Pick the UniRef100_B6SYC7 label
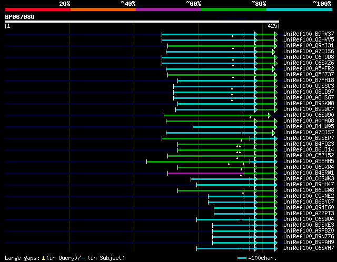The width and height of the screenshot is (337, 262). pos(309,202)
